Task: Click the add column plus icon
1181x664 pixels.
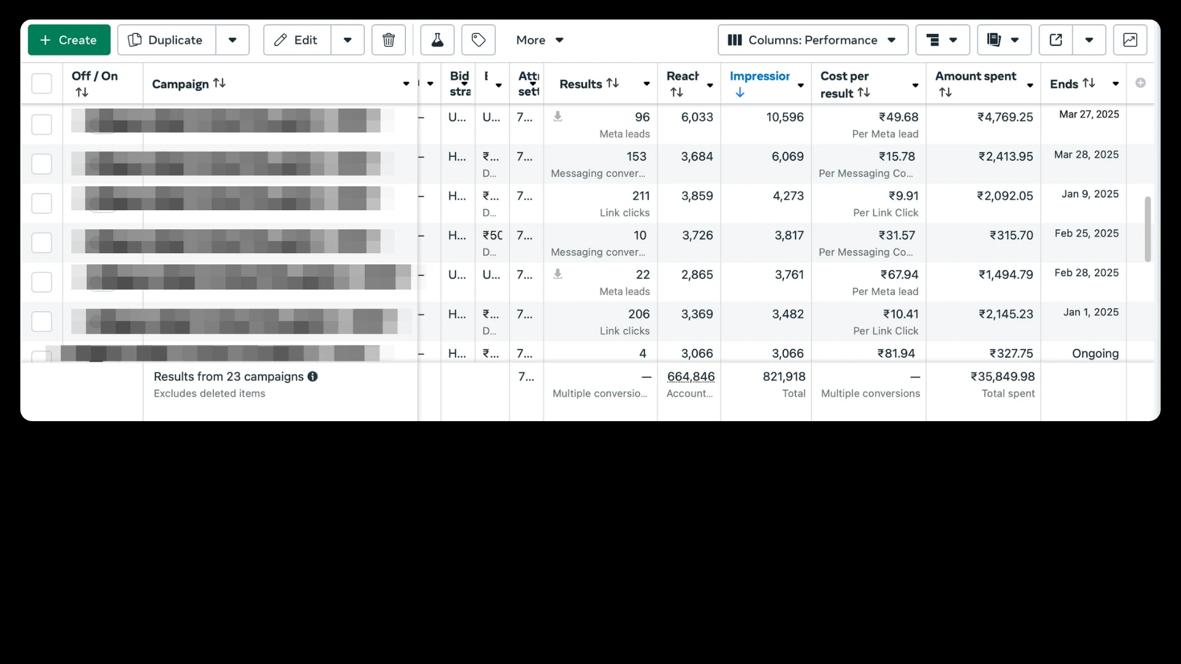Action: (x=1140, y=83)
